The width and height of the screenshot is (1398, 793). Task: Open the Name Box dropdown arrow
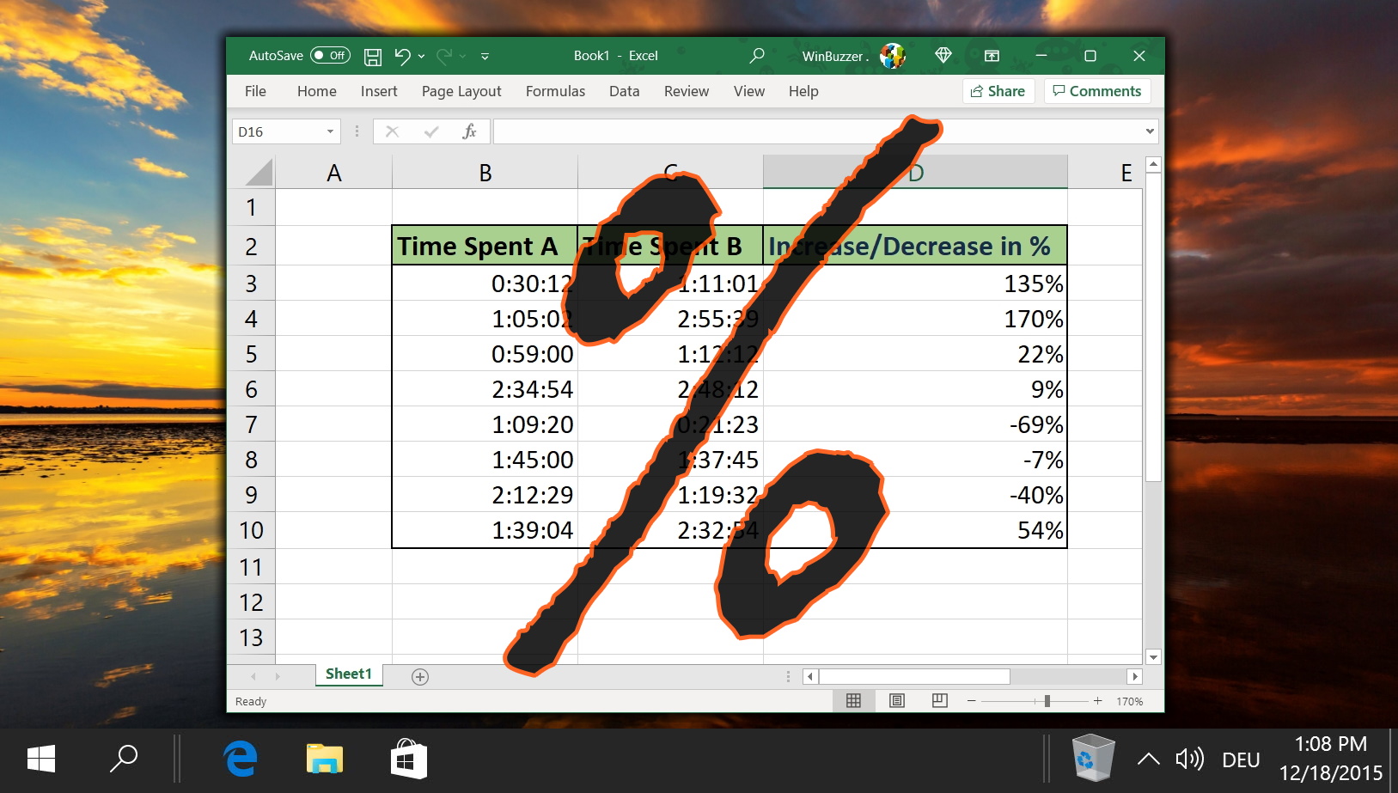click(330, 131)
